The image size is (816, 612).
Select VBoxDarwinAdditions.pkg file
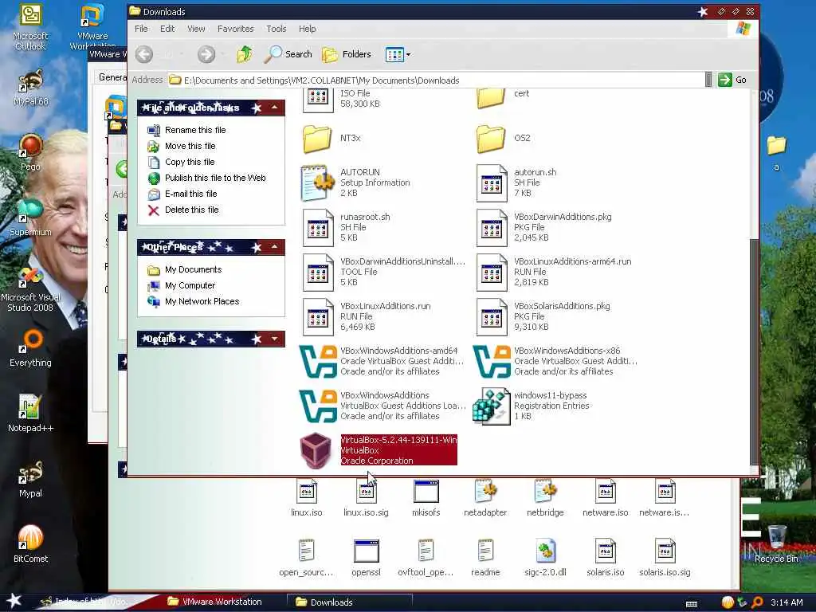tap(543, 227)
